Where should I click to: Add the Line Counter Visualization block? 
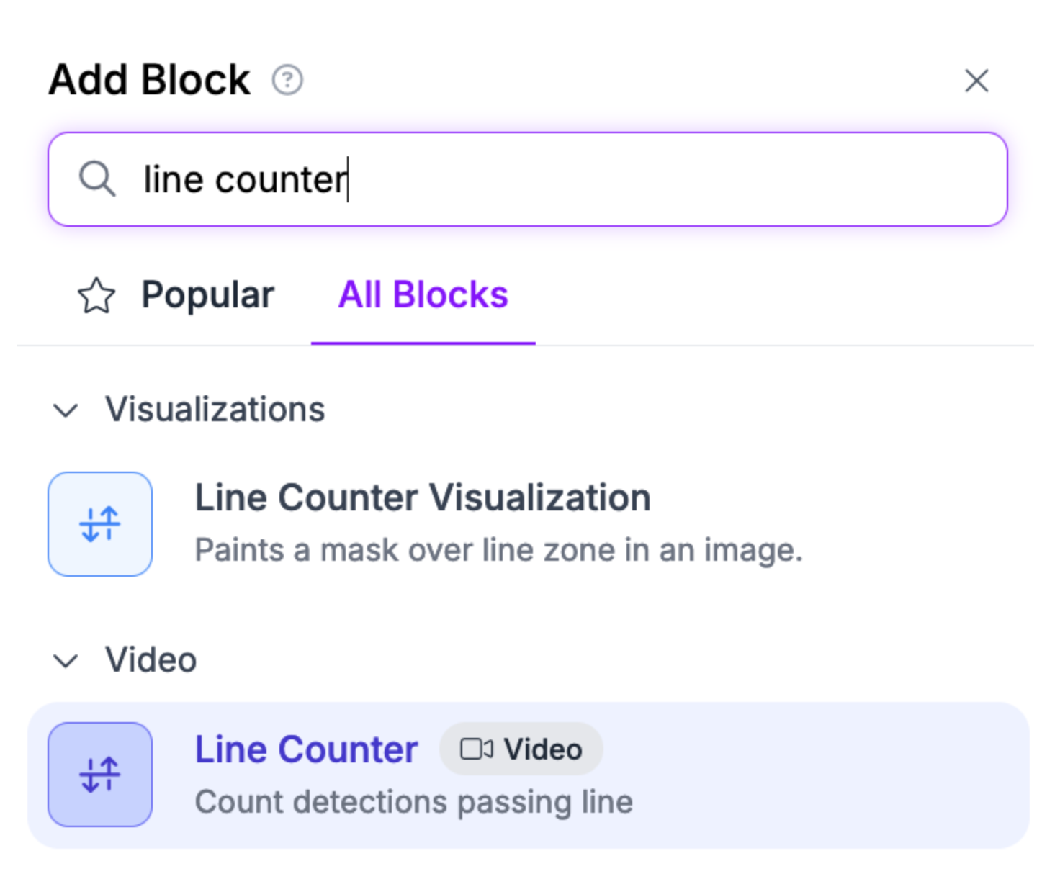click(x=423, y=498)
